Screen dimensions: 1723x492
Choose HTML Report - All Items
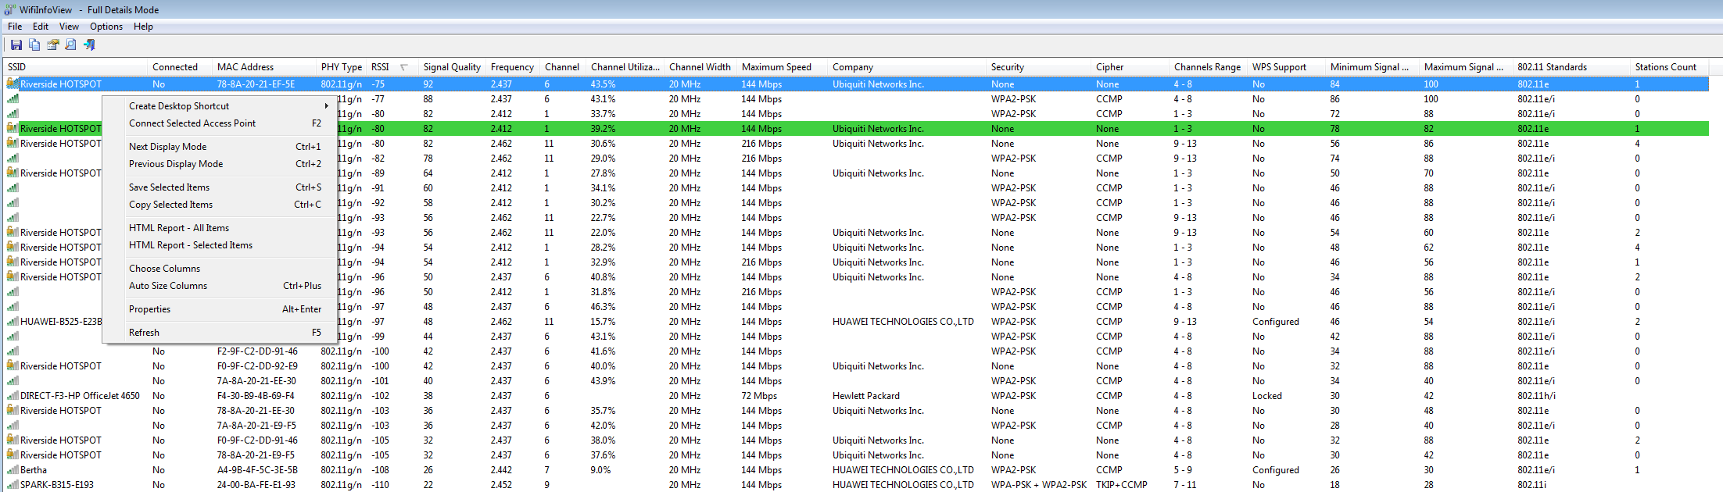(179, 228)
